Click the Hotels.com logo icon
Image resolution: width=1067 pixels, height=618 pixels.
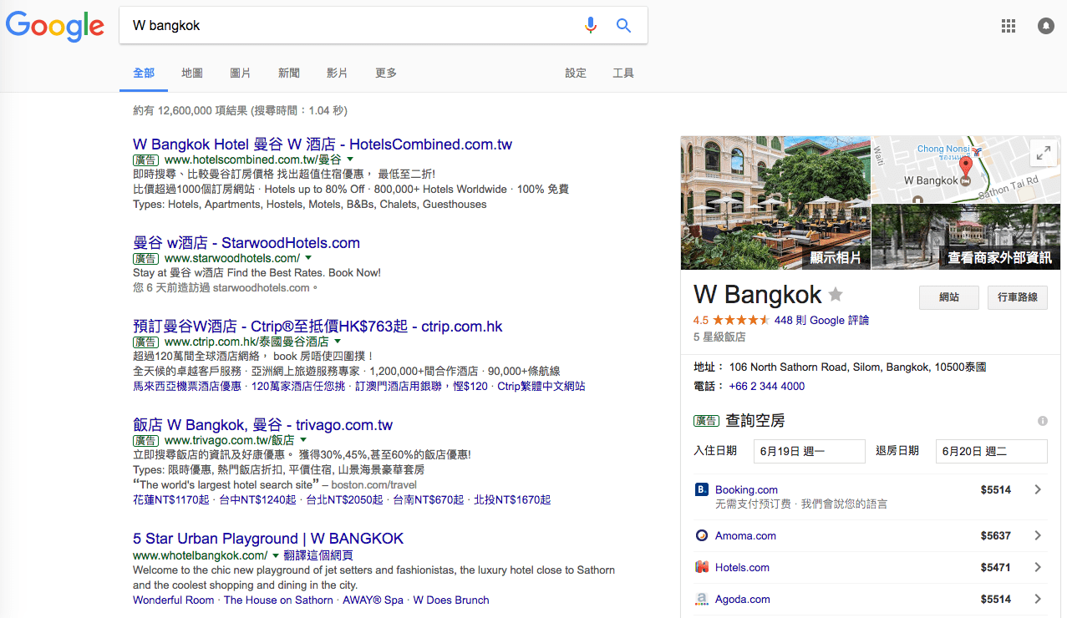[702, 567]
